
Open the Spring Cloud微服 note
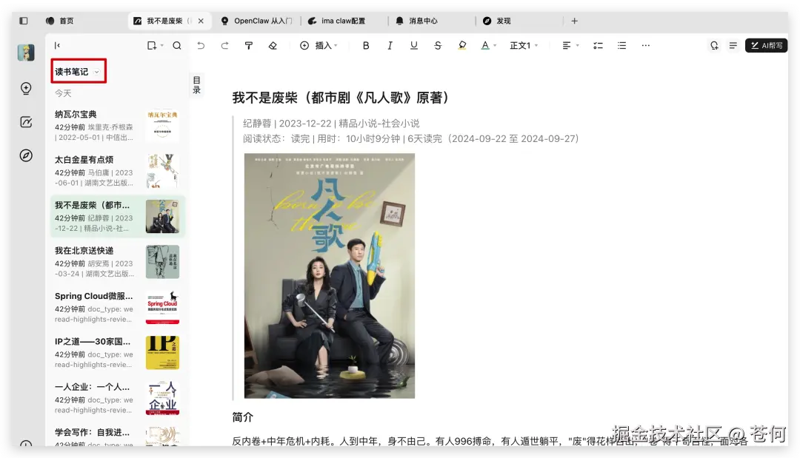pyautogui.click(x=117, y=307)
